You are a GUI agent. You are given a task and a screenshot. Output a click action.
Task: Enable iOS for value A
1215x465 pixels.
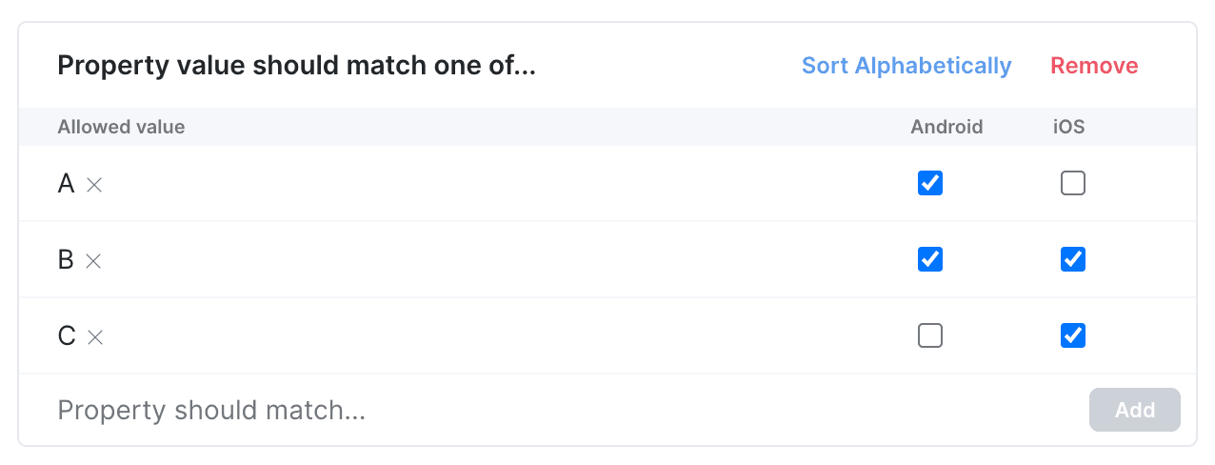point(1072,183)
